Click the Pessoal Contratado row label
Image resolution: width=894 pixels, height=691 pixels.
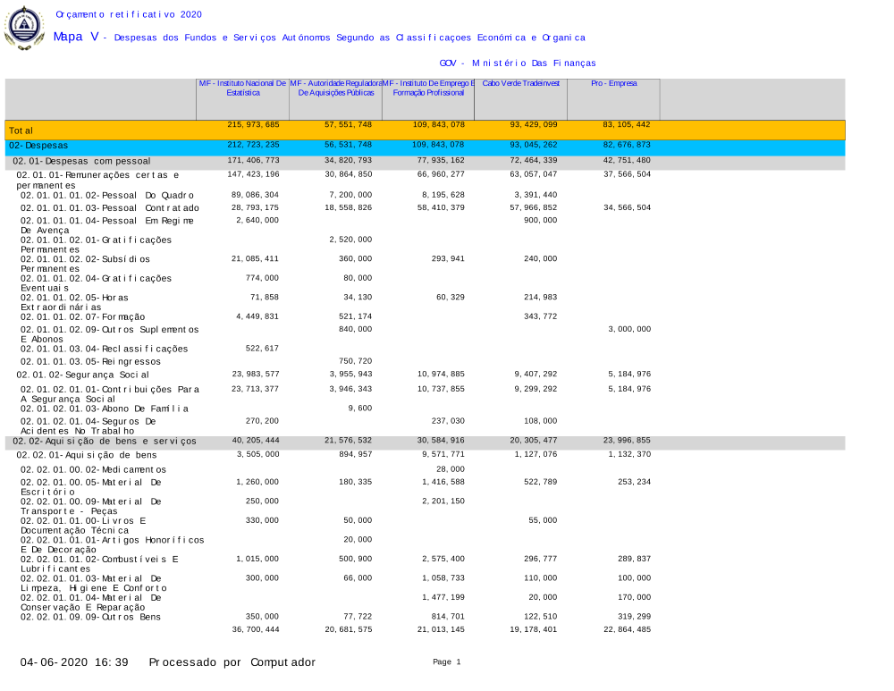pyautogui.click(x=110, y=208)
